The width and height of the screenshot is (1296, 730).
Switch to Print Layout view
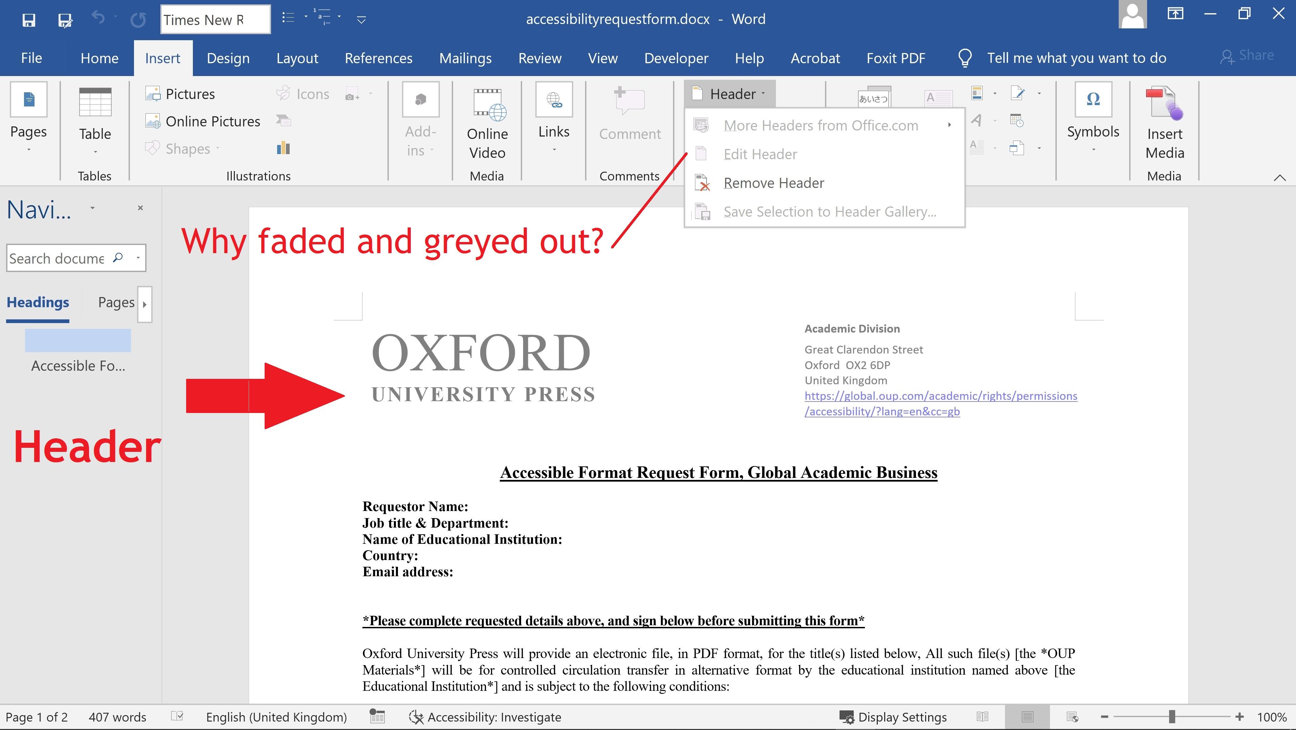(1027, 717)
